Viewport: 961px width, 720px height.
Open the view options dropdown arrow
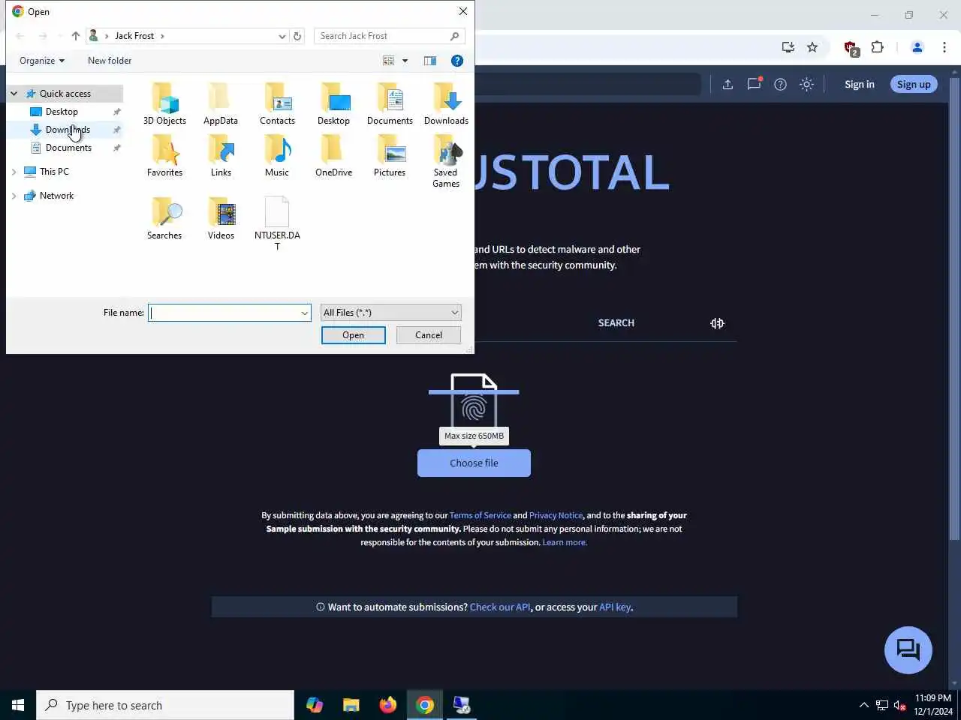(405, 61)
